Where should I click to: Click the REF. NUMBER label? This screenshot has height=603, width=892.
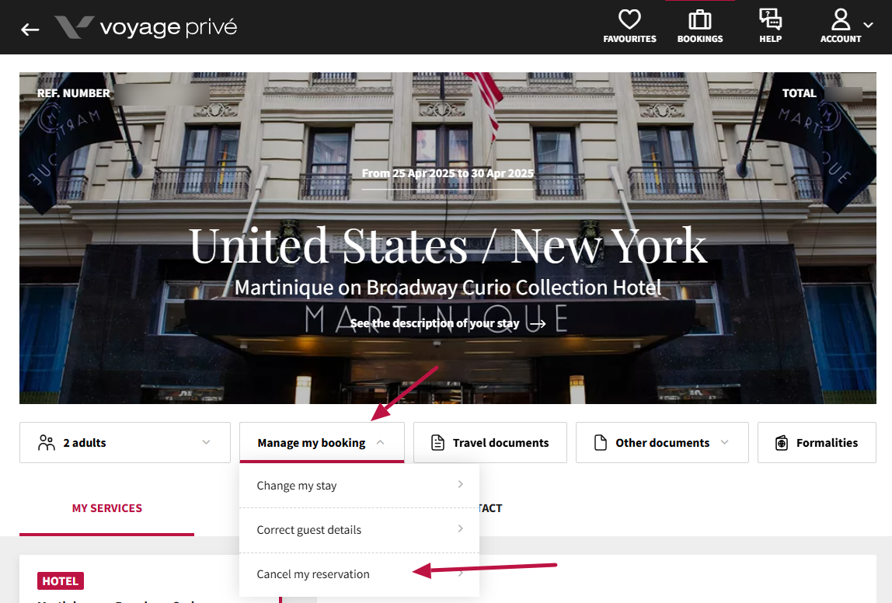point(73,93)
